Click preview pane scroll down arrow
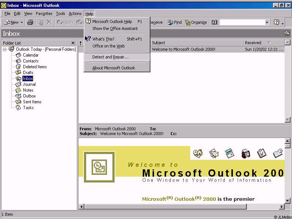The image size is (292, 219). (288, 200)
